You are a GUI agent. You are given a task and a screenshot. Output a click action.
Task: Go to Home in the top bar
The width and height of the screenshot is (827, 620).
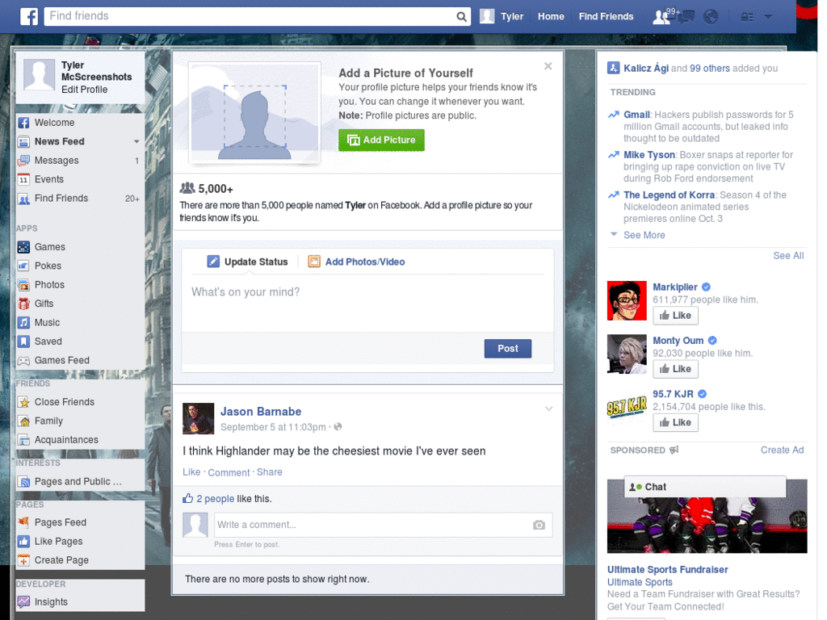(x=551, y=16)
